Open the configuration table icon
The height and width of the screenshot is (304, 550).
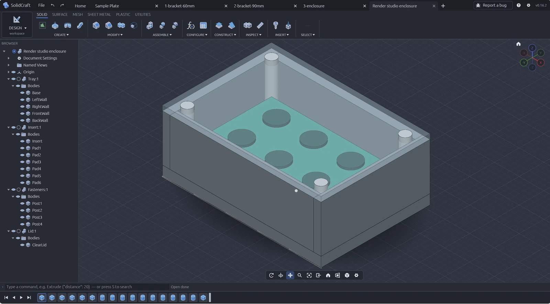click(203, 25)
